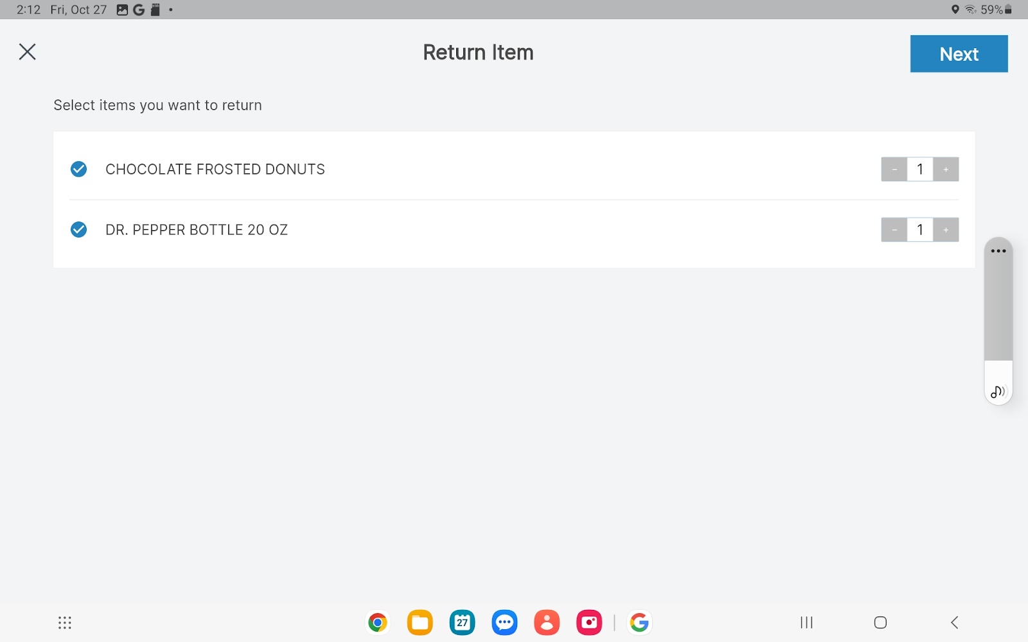The height and width of the screenshot is (642, 1028).
Task: Uncheck Dr. Pepper Bottle 20 oz item
Action: (x=78, y=229)
